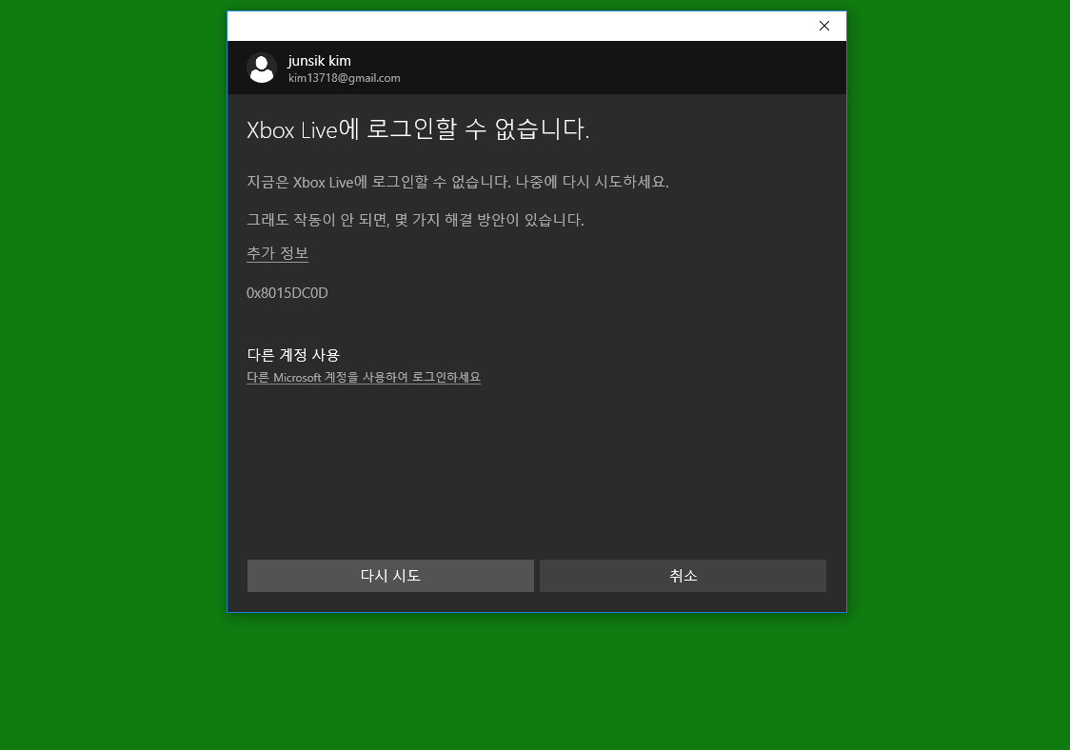Click the 취소 cancel button
This screenshot has width=1070, height=750.
click(683, 575)
